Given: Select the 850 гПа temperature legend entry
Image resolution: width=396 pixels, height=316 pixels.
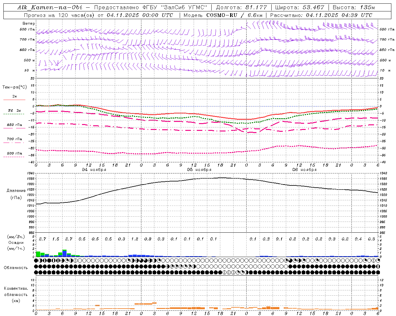Looking at the screenshot, I should (x=14, y=125).
